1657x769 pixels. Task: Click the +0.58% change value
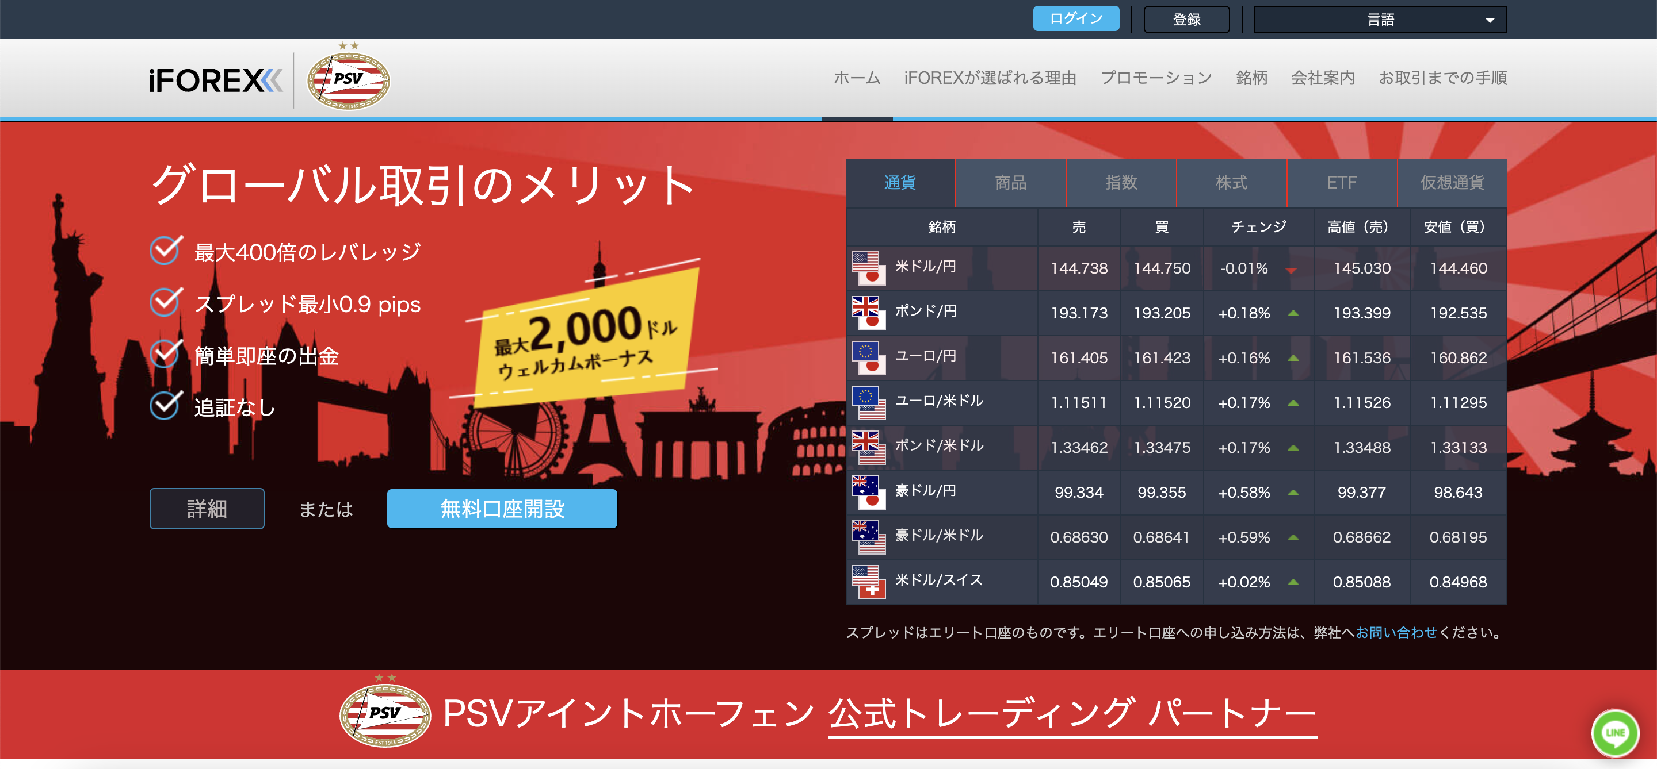click(x=1244, y=493)
